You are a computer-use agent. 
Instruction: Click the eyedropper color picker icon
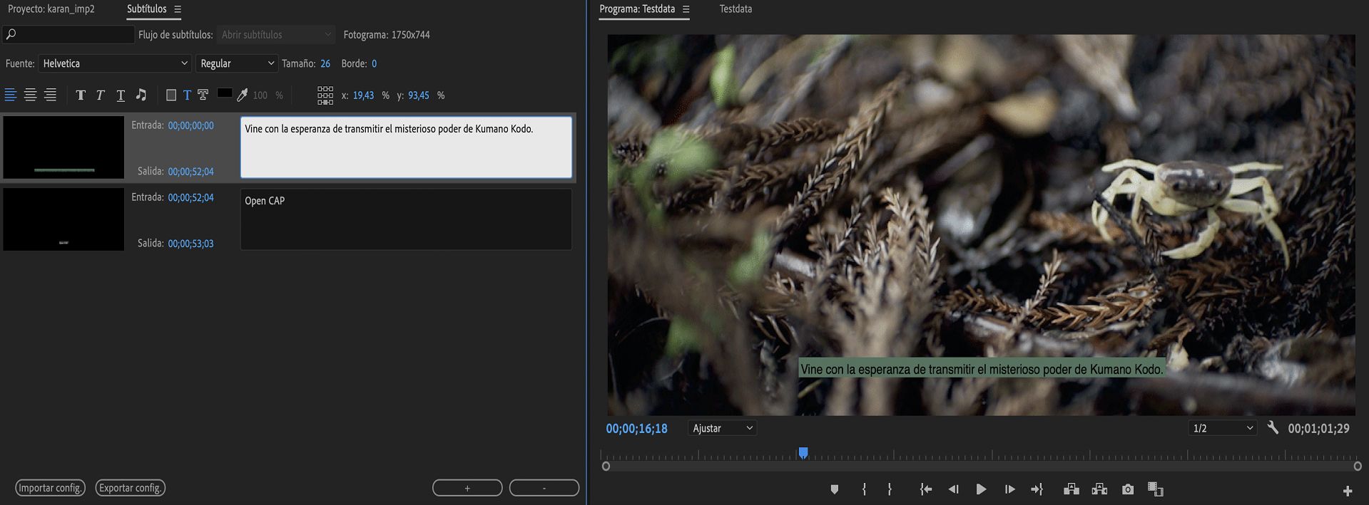click(243, 95)
